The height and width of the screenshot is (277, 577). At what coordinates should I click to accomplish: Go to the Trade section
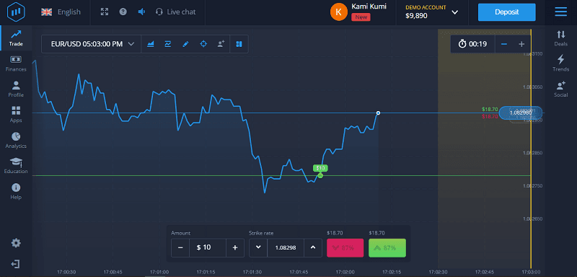pyautogui.click(x=16, y=38)
